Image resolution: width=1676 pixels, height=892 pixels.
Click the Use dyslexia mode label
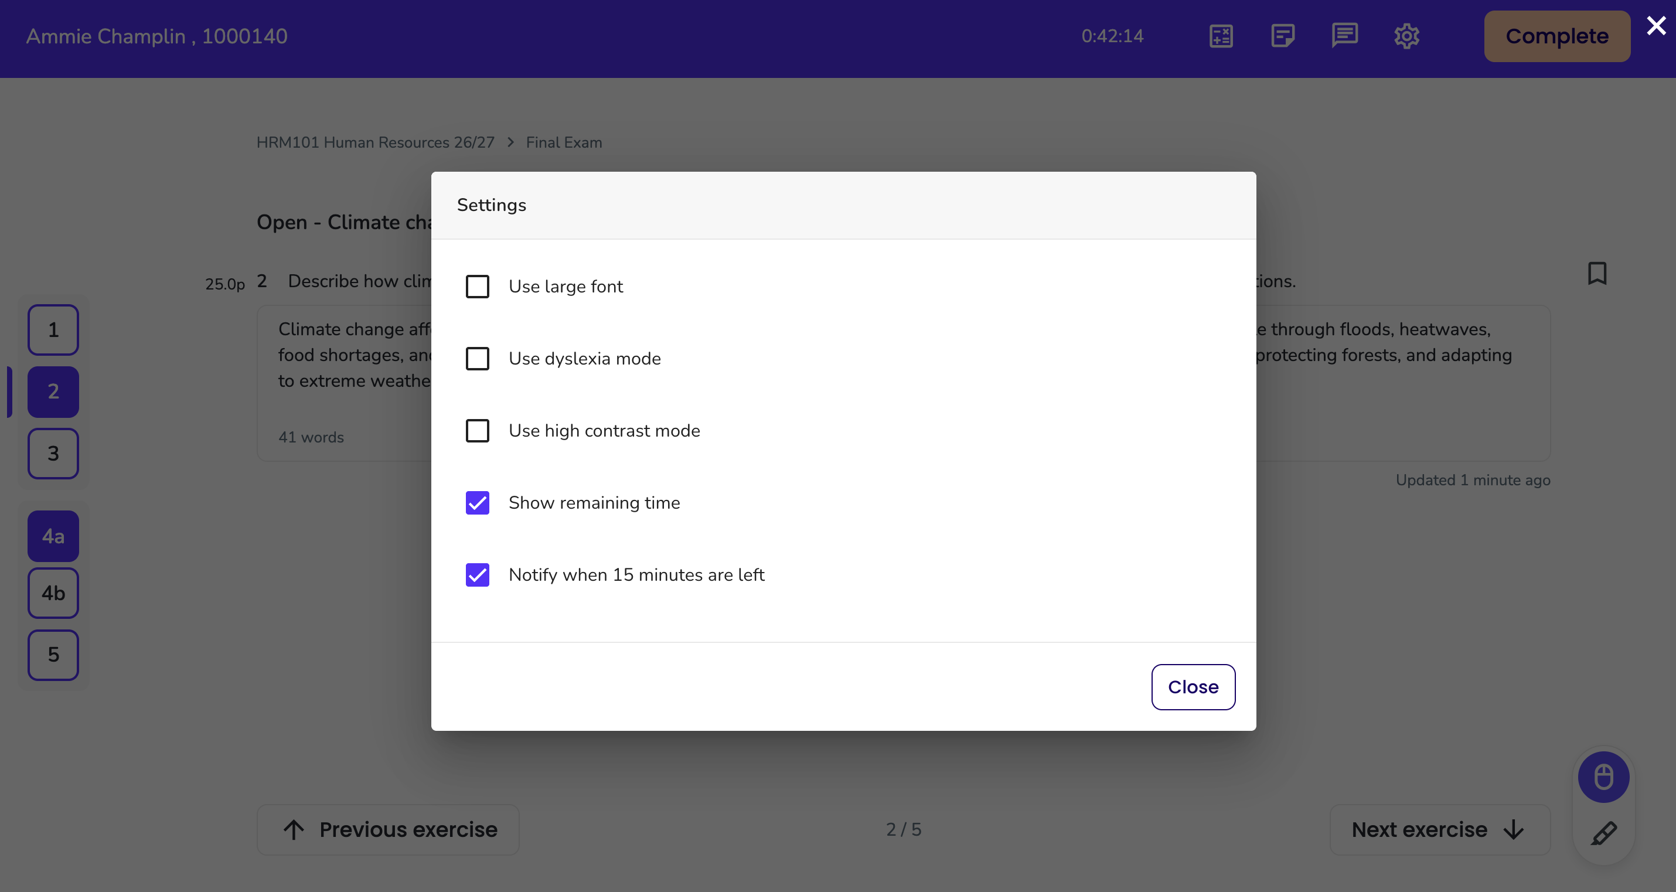click(585, 359)
